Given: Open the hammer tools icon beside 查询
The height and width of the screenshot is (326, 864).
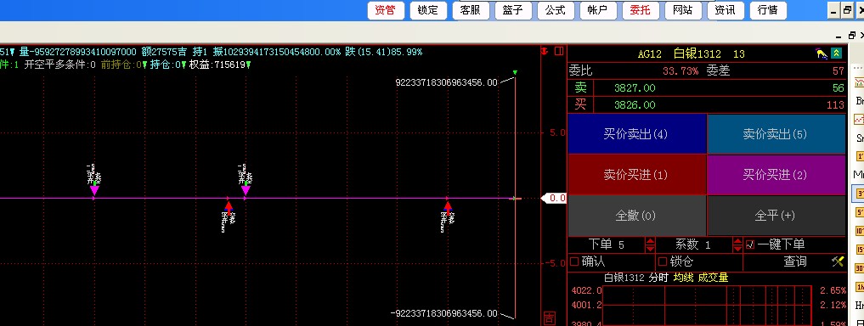Looking at the screenshot, I should [838, 261].
